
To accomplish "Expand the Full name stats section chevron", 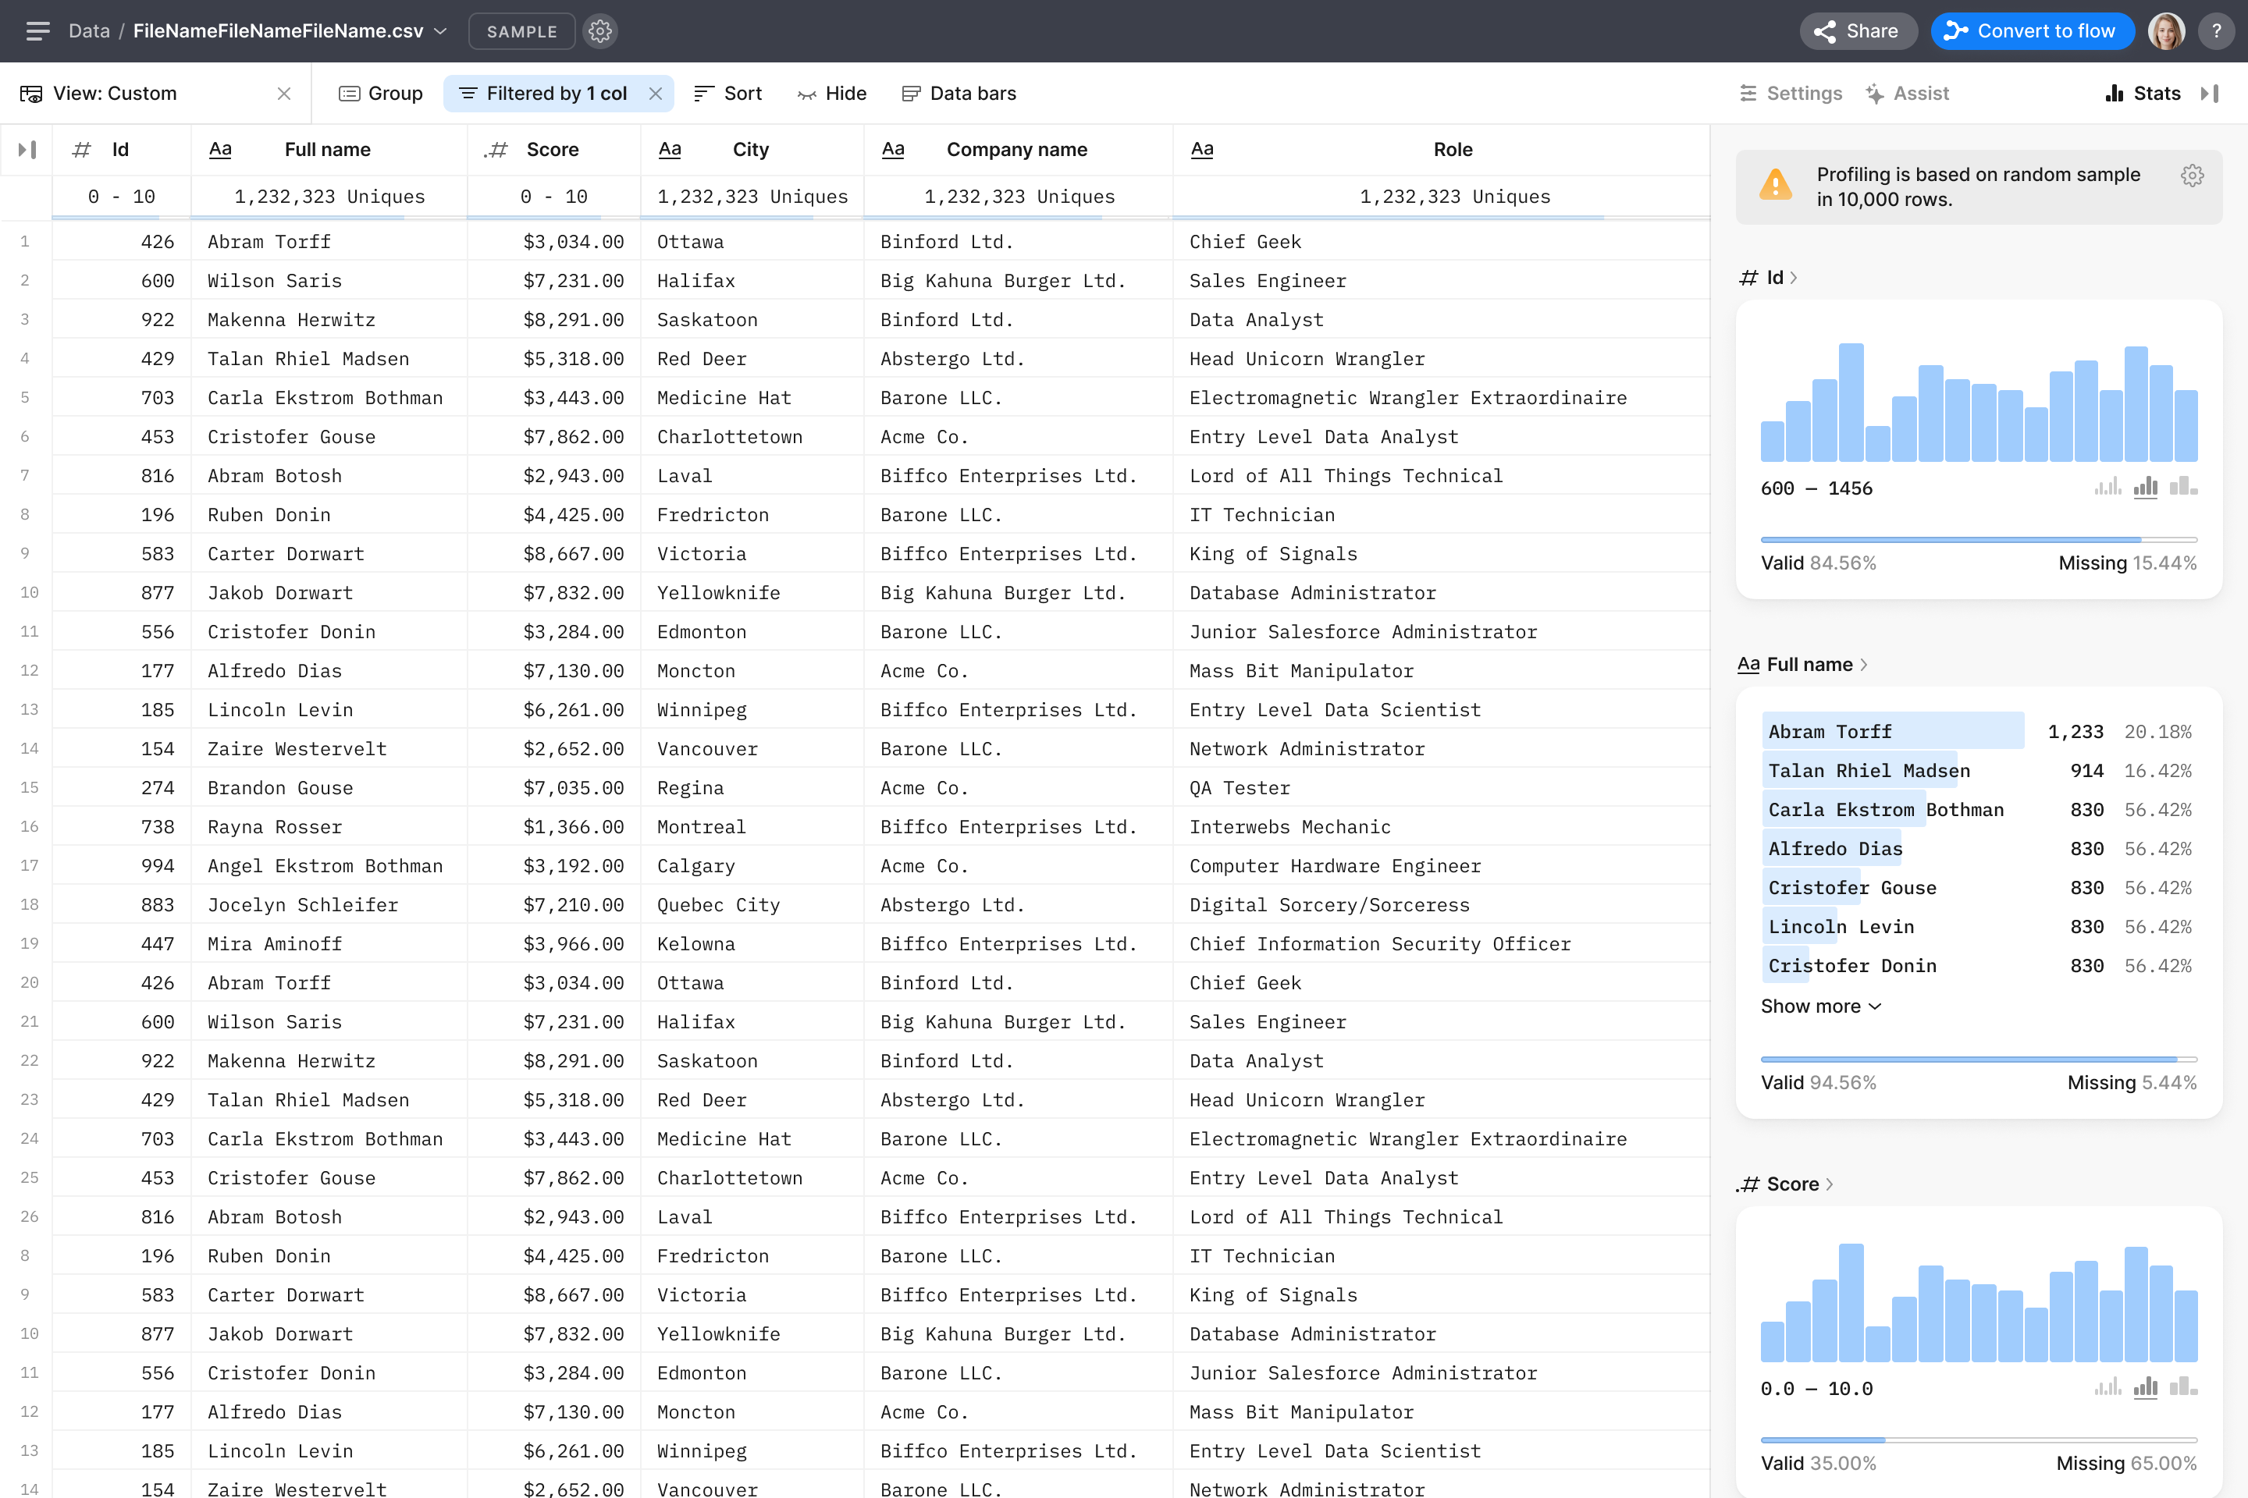I will 1864,665.
